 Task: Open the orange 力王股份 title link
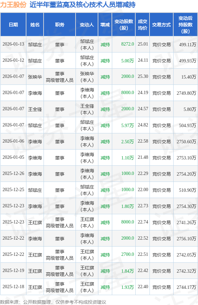coord(13,5)
